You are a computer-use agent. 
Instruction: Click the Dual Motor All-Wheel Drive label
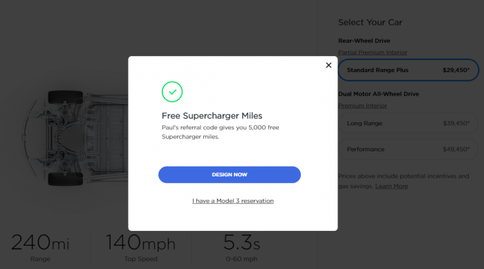tap(378, 94)
